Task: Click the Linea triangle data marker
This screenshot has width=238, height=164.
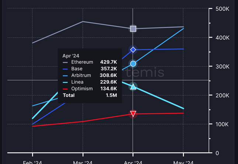Action: tap(133, 87)
